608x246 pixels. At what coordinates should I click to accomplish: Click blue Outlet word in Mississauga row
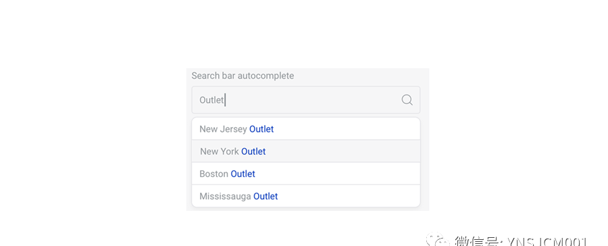[265, 197]
